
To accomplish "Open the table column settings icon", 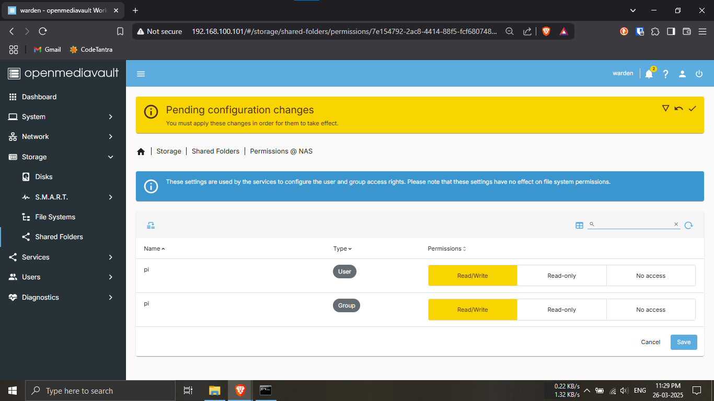I will (579, 226).
